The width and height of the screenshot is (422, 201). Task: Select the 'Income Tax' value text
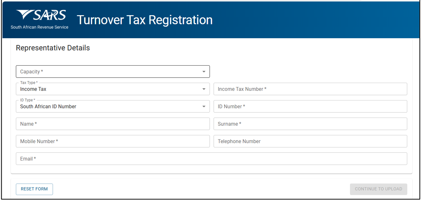point(33,89)
